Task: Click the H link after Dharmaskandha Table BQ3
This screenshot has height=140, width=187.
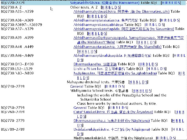Action: coord(140,64)
